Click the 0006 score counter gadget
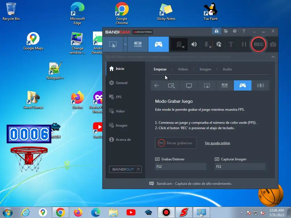The width and height of the screenshot is (291, 218). tap(29, 134)
